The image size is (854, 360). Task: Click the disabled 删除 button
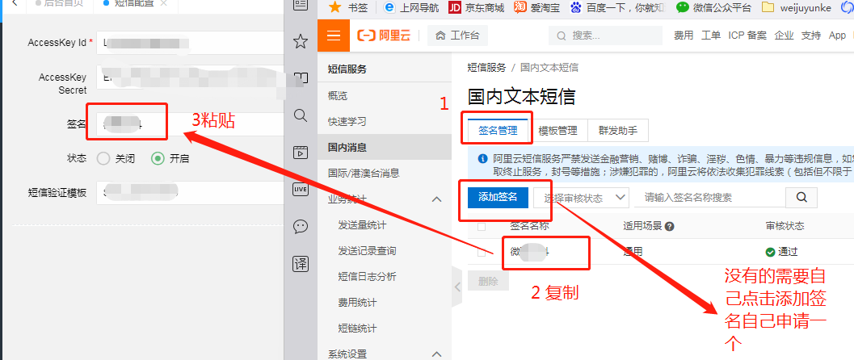click(x=488, y=281)
